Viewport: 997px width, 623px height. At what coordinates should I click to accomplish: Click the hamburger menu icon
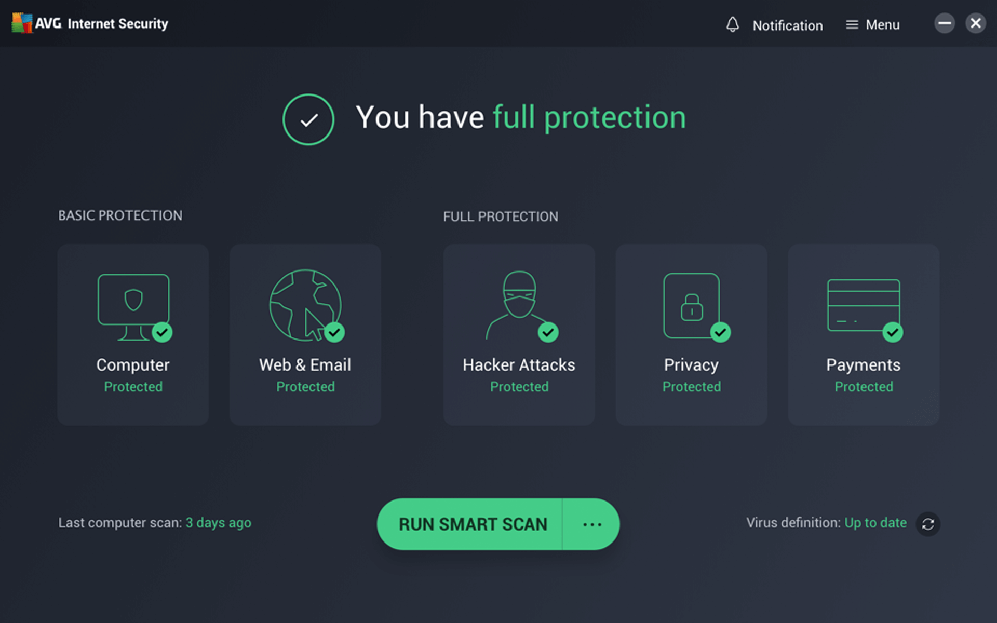[x=852, y=25]
